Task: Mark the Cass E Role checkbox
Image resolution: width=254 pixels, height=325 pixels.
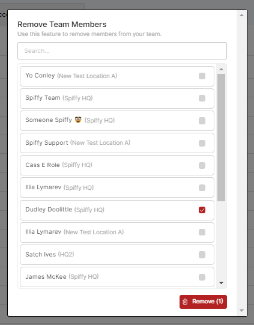Action: tap(202, 165)
